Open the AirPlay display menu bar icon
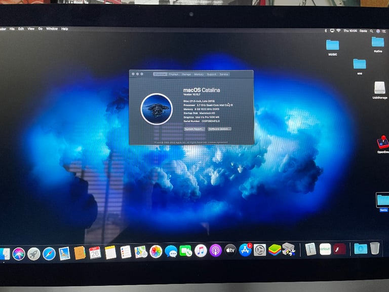Viewport: 389px width, 292px height. pos(332,31)
